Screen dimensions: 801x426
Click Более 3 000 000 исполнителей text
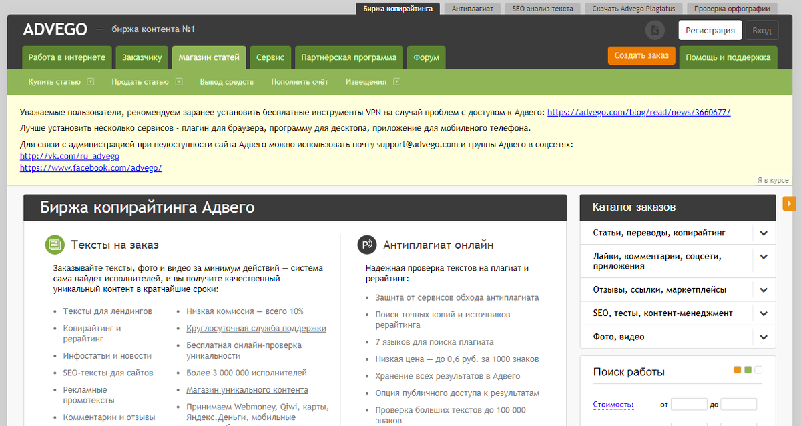(246, 373)
